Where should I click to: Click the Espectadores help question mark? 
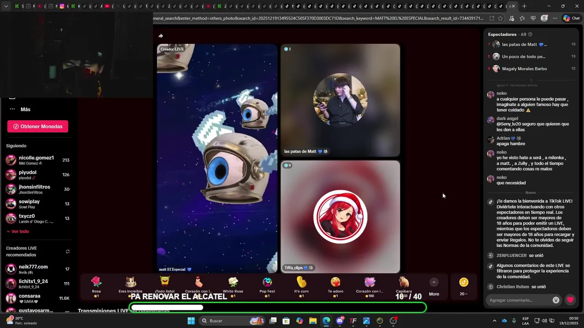pyautogui.click(x=530, y=34)
